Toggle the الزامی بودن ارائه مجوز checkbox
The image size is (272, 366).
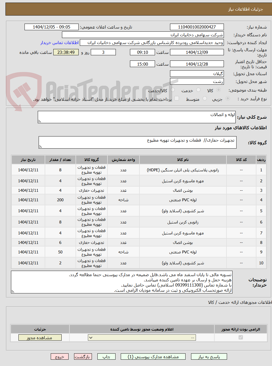(241, 337)
